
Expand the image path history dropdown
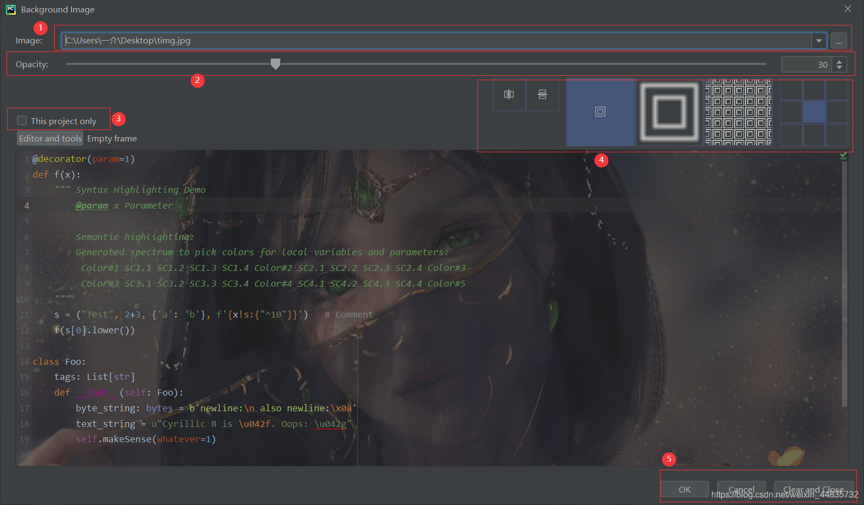pyautogui.click(x=819, y=41)
